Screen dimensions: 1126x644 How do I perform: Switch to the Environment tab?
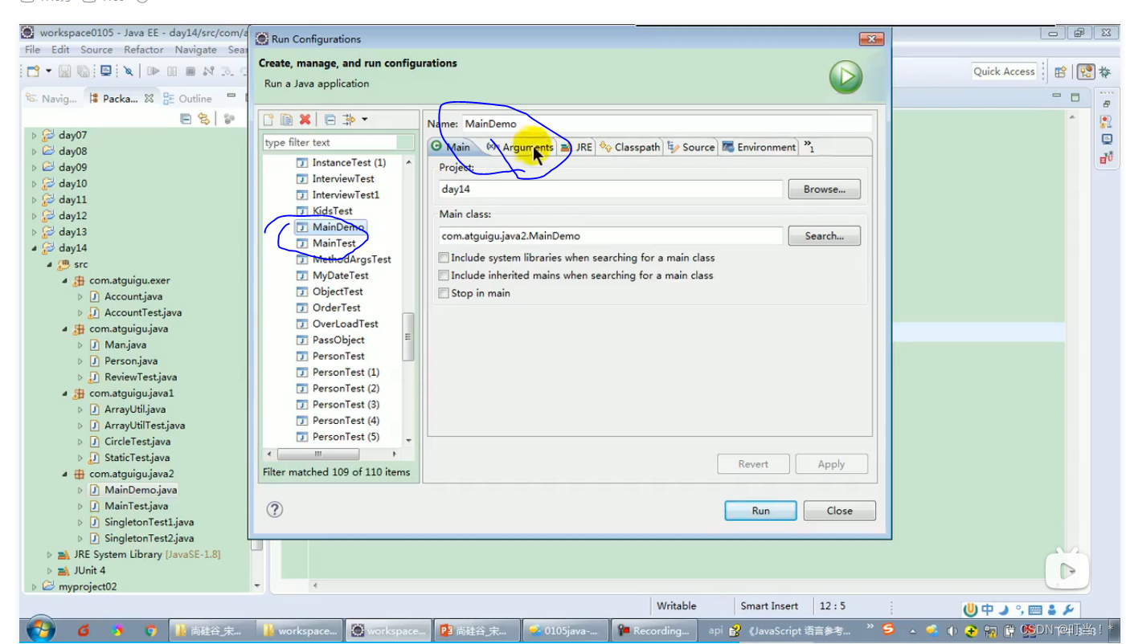760,147
